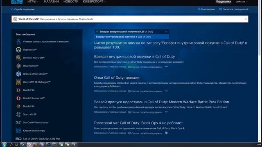Select the World of Warcraft topic icon

18,58
